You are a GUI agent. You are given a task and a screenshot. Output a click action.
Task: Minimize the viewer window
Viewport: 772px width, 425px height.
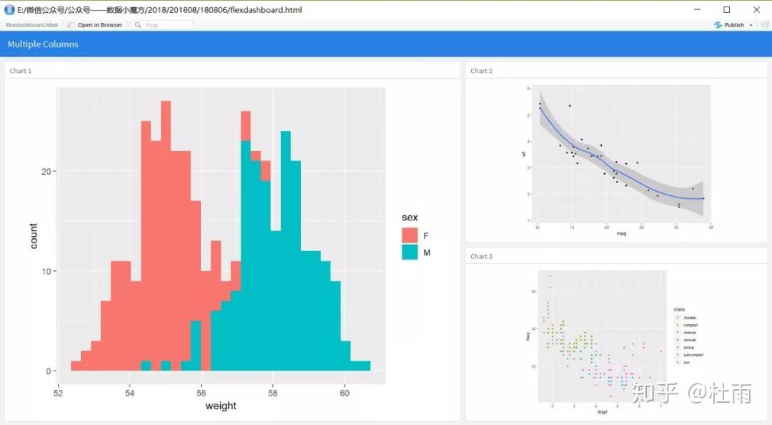click(x=697, y=9)
